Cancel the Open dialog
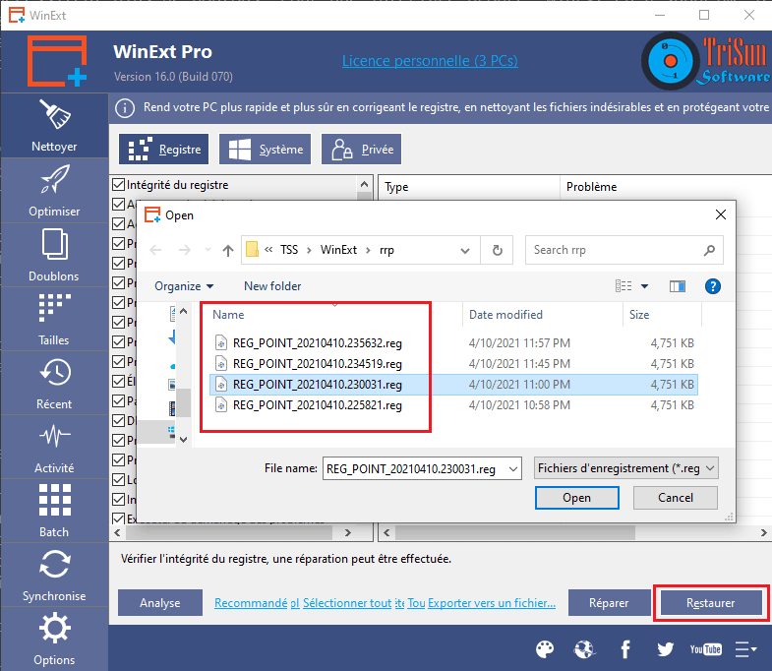Screen dimensions: 772x671 click(x=676, y=498)
